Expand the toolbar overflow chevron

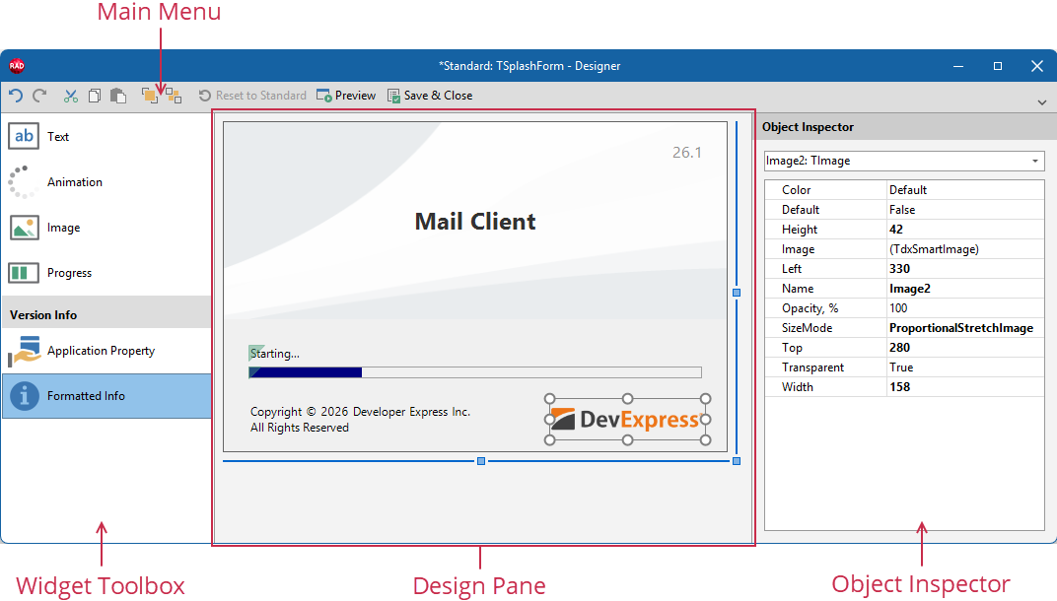tap(1042, 102)
